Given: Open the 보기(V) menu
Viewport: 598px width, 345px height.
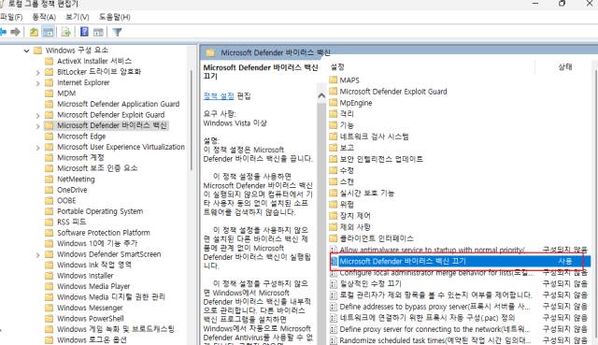Looking at the screenshot, I should coord(78,17).
